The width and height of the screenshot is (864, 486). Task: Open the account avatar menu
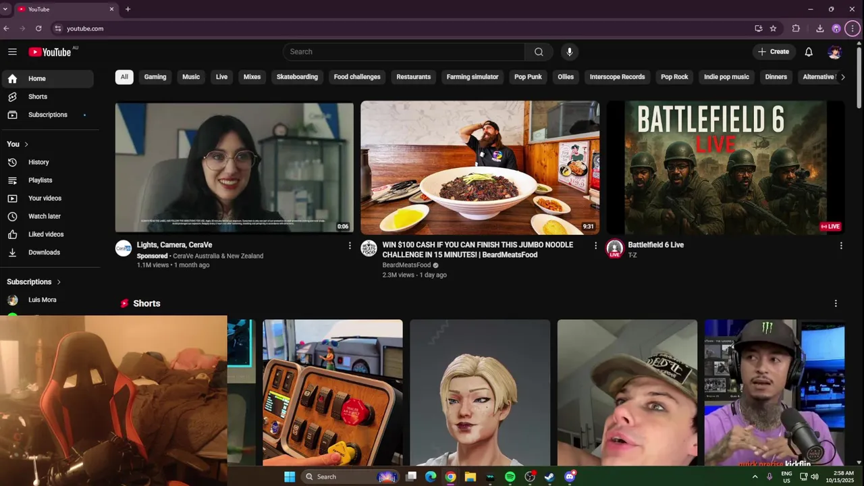click(834, 52)
